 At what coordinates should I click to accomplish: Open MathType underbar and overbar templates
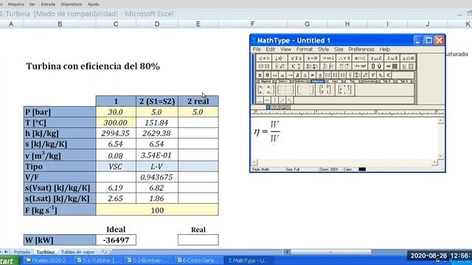344,66
